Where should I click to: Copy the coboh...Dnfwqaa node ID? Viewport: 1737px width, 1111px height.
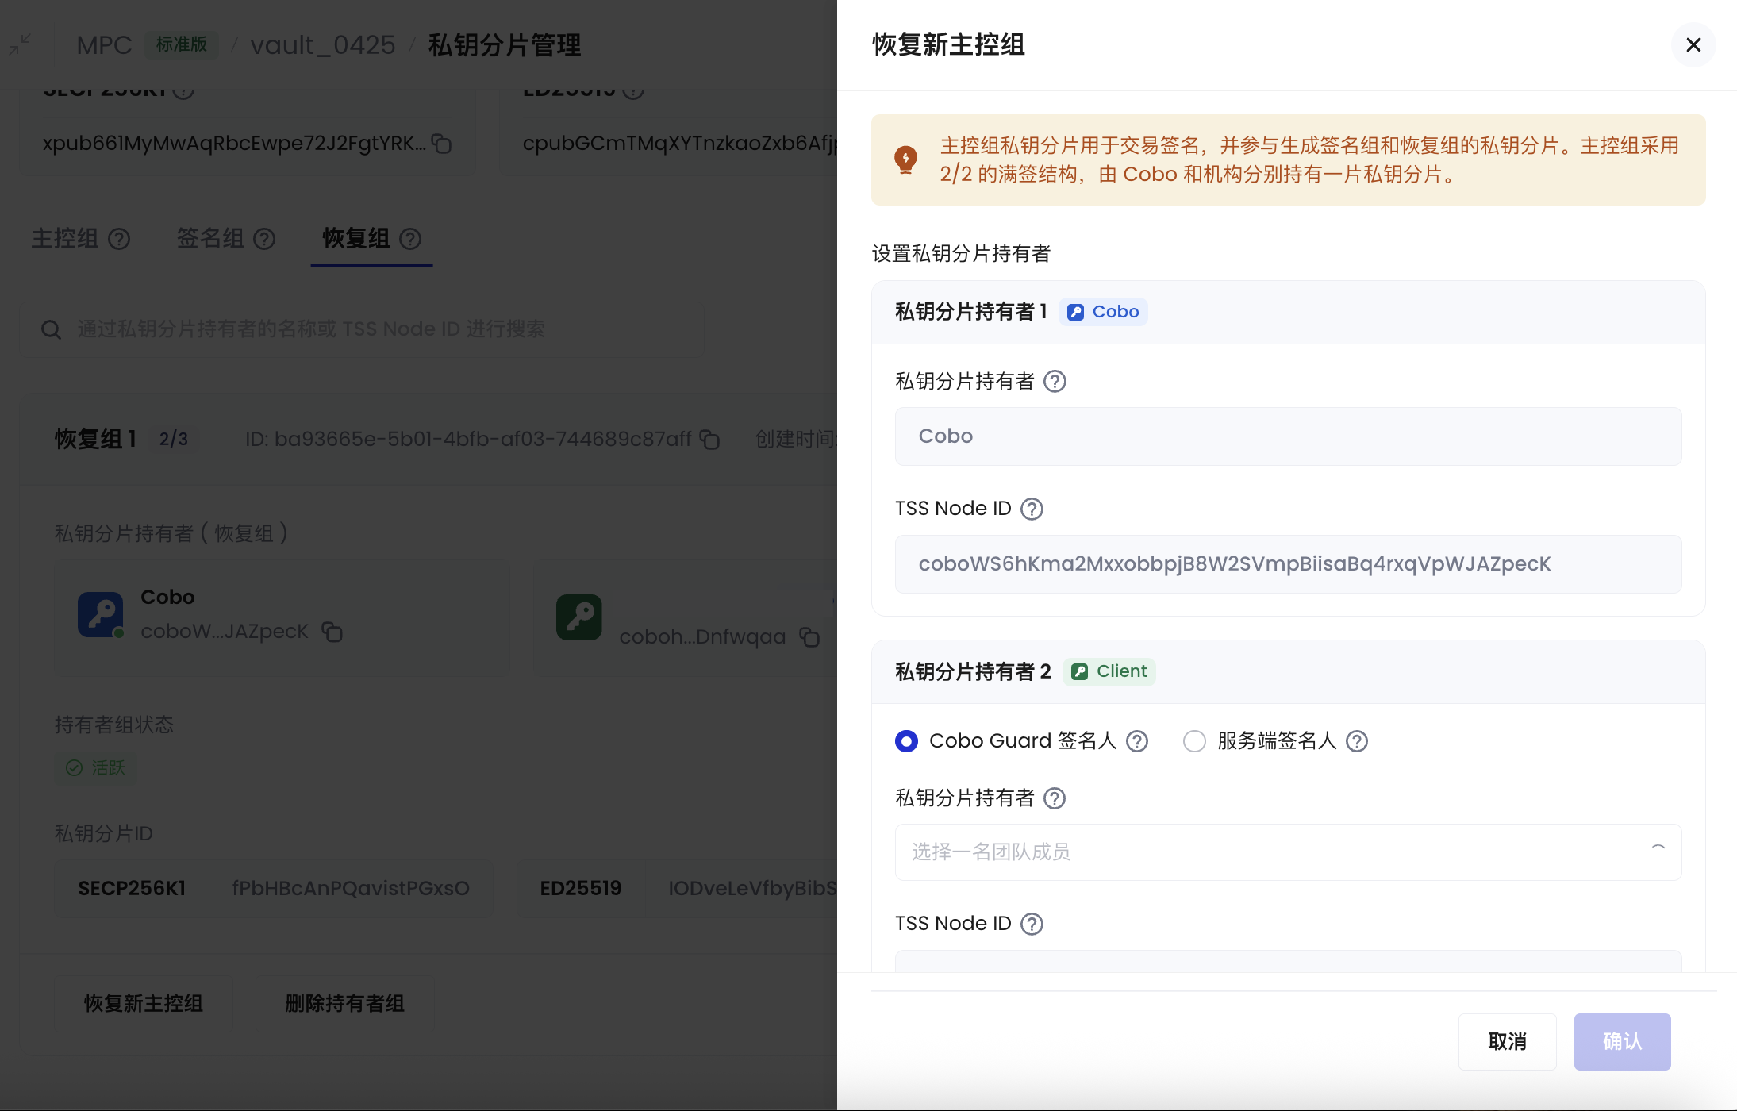pos(809,637)
